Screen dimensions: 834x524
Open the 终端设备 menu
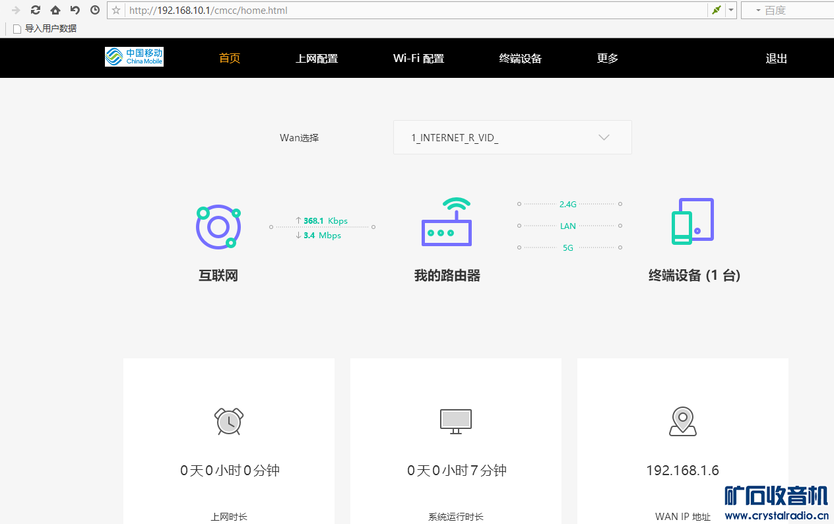(521, 58)
